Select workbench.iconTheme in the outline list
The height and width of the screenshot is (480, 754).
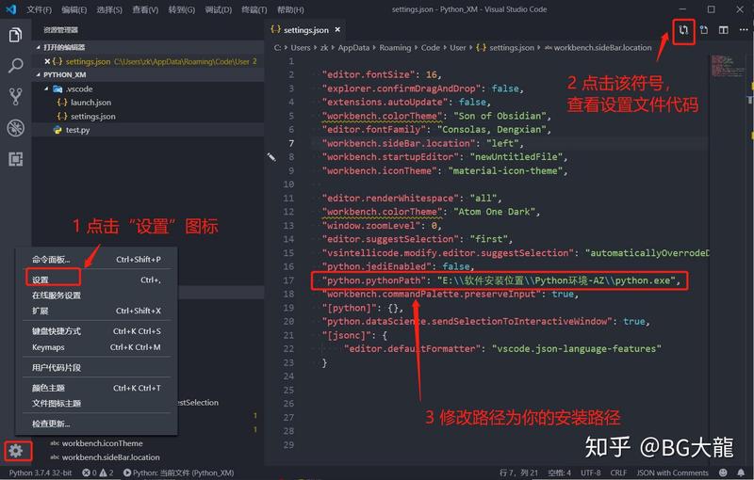point(102,443)
